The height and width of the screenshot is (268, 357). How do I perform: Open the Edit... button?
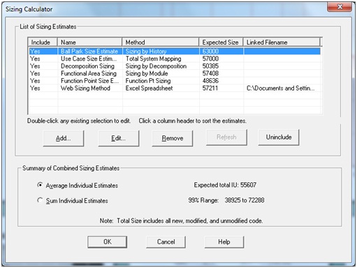point(119,138)
